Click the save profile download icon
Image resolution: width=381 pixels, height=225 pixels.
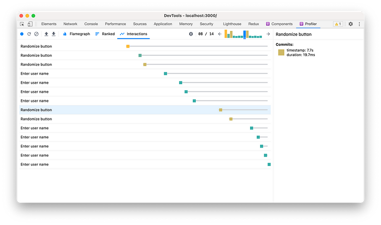coord(53,34)
